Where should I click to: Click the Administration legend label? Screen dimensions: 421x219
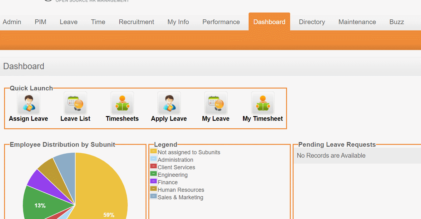point(176,160)
